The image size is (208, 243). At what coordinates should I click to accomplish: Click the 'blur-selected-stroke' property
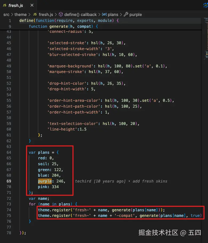tap(92, 55)
